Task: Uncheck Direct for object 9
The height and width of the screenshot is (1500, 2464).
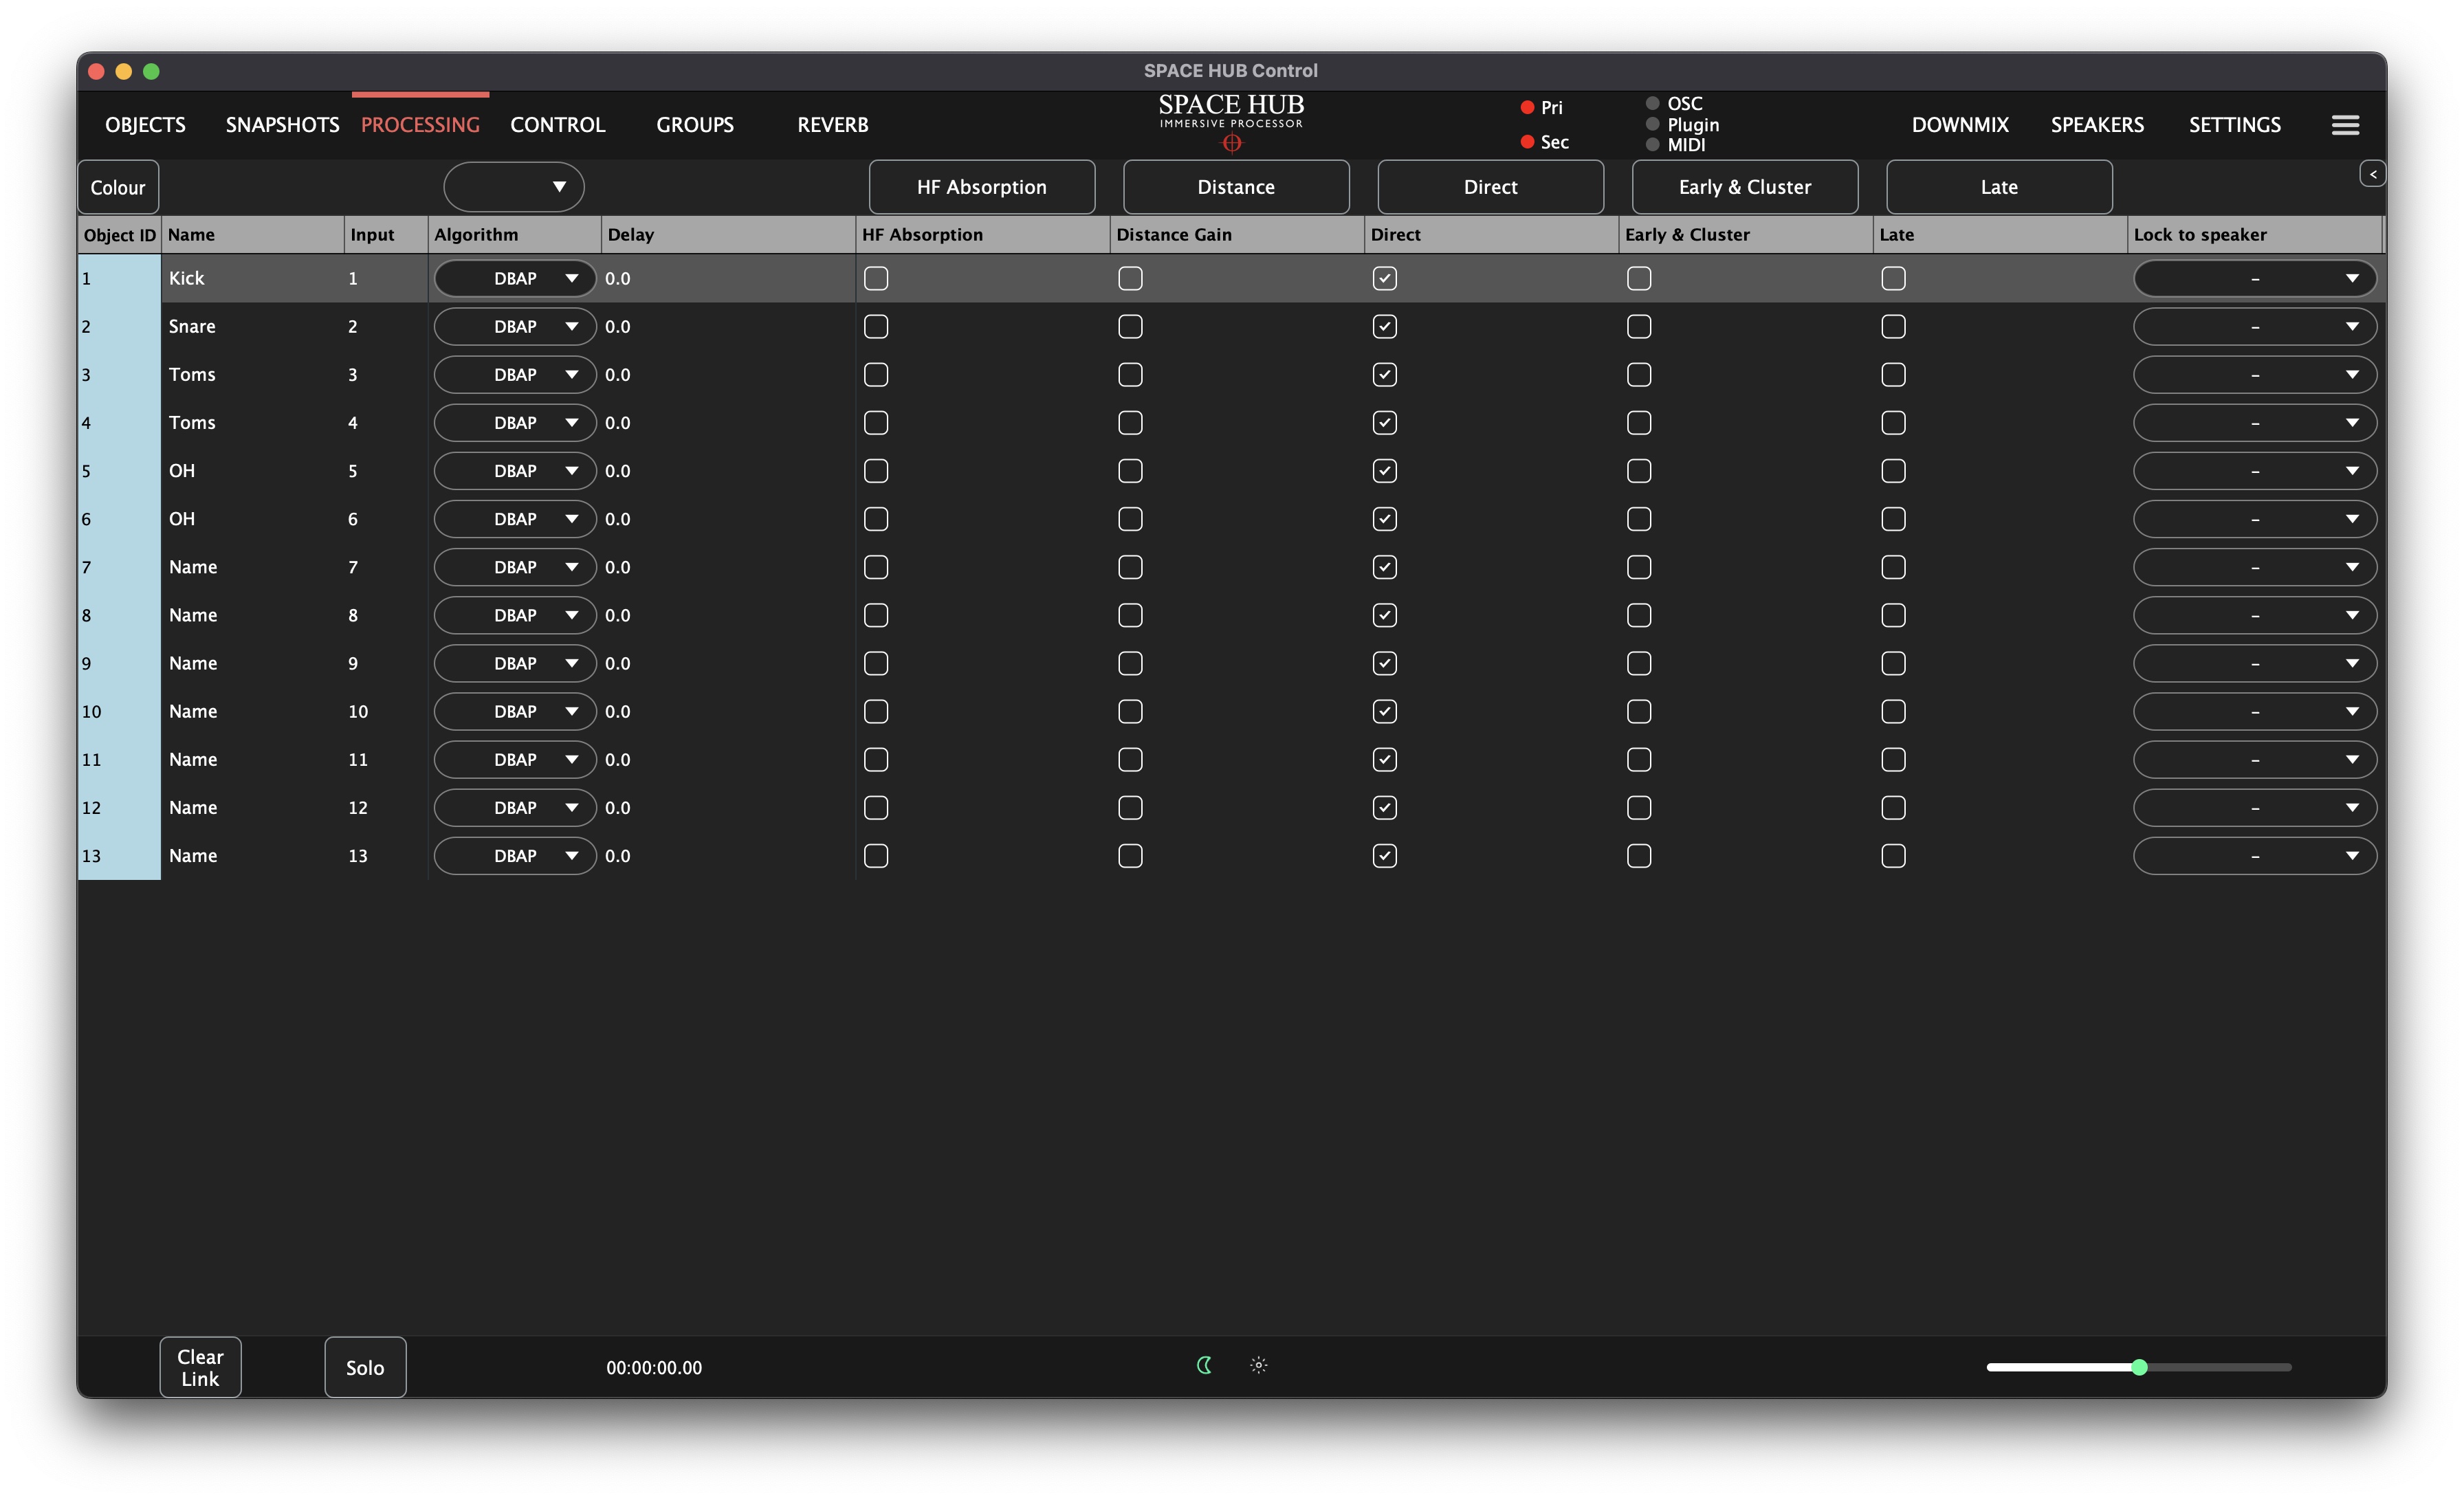Action: click(x=1385, y=663)
